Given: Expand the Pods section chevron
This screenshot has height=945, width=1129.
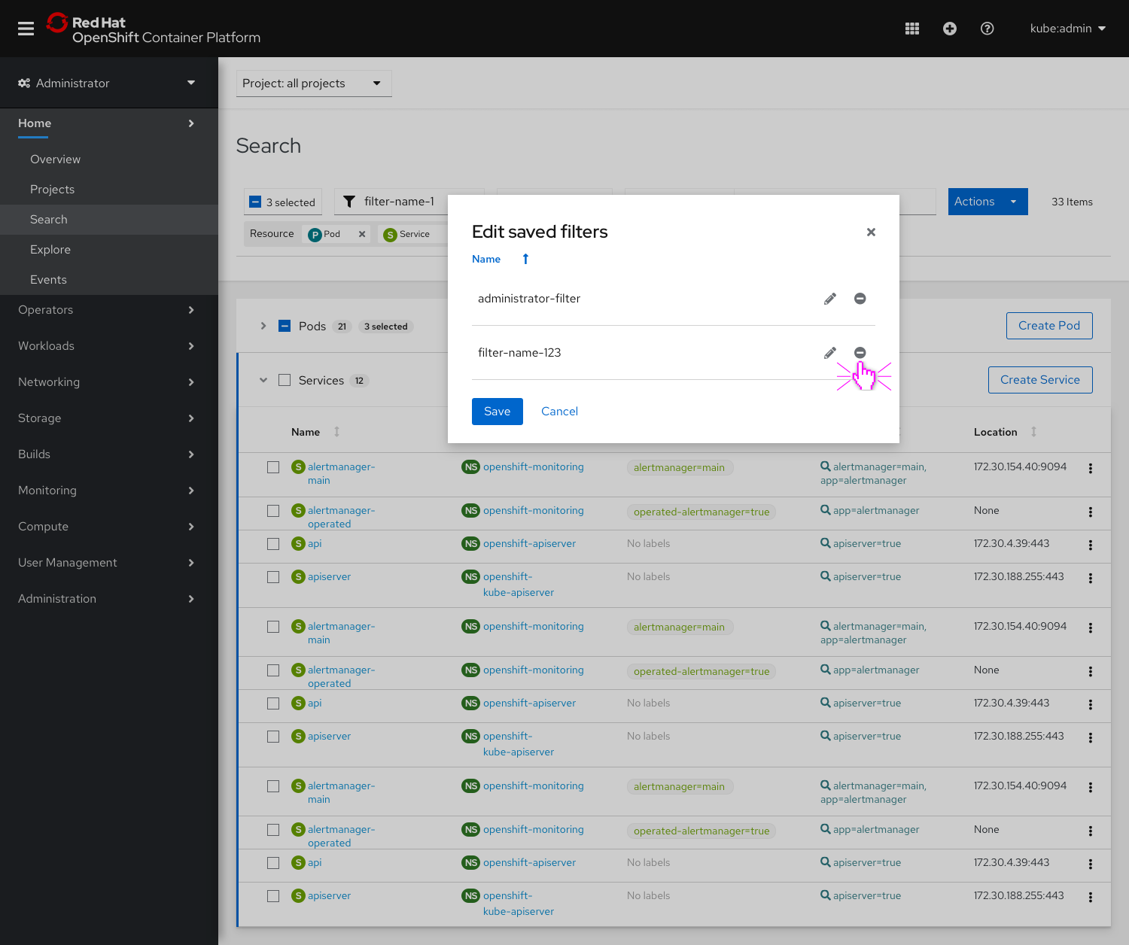Looking at the screenshot, I should pos(263,326).
